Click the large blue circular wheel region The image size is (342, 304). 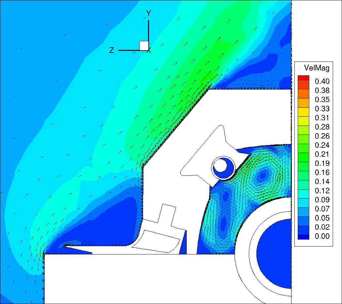(274, 254)
